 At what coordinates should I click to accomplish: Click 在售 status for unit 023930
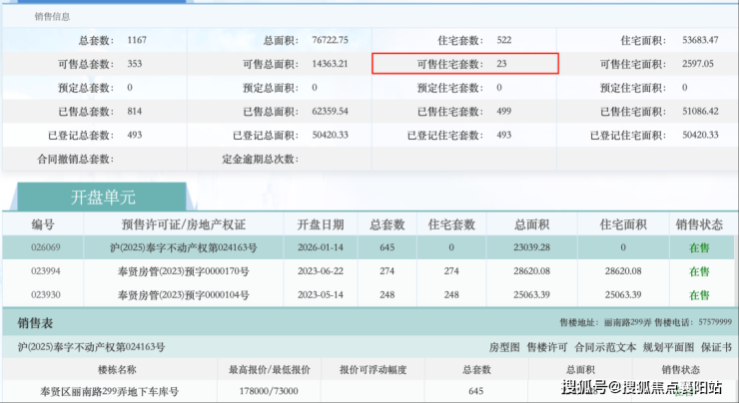(699, 295)
